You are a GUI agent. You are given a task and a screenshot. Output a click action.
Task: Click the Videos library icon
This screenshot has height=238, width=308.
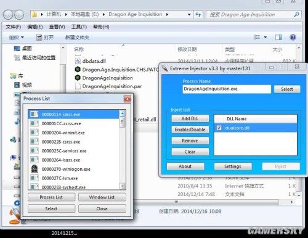tap(17, 84)
